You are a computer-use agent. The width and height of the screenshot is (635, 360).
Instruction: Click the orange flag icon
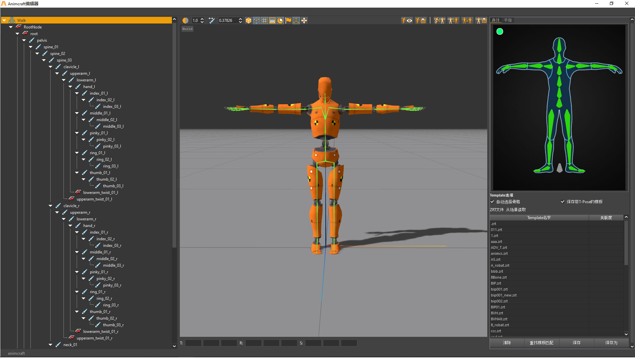coord(288,21)
